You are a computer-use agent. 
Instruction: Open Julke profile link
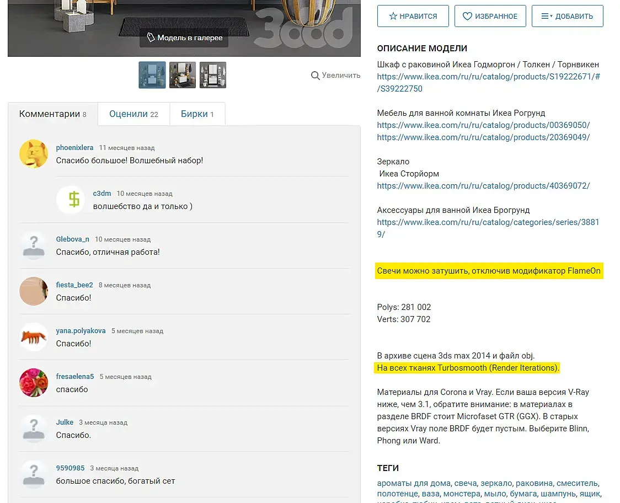tap(65, 422)
